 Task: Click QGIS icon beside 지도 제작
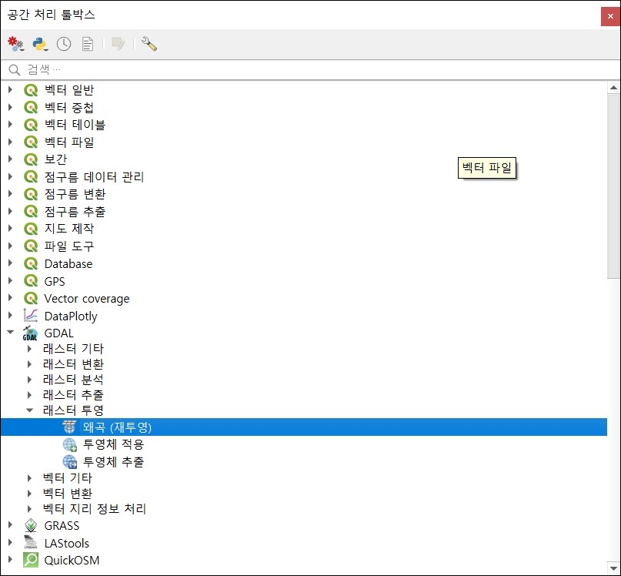[31, 229]
